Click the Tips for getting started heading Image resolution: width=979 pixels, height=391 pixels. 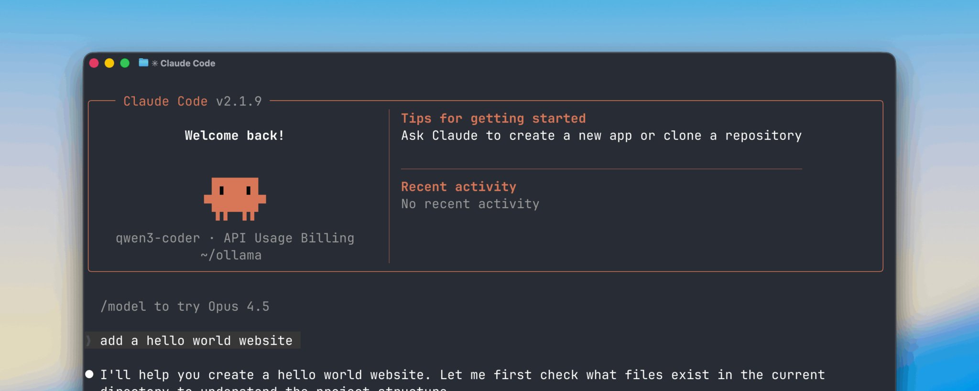493,118
